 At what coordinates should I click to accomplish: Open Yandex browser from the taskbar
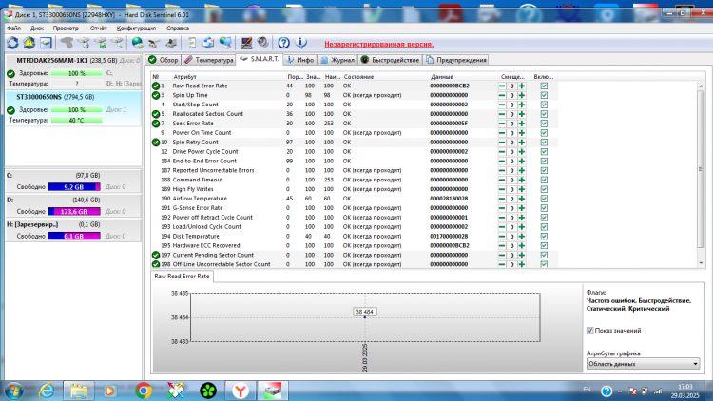241,391
